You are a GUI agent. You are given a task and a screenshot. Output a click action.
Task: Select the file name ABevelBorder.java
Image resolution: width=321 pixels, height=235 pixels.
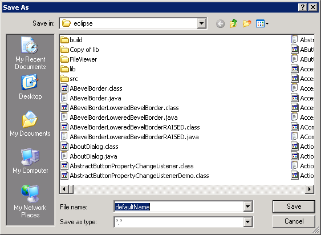point(95,98)
